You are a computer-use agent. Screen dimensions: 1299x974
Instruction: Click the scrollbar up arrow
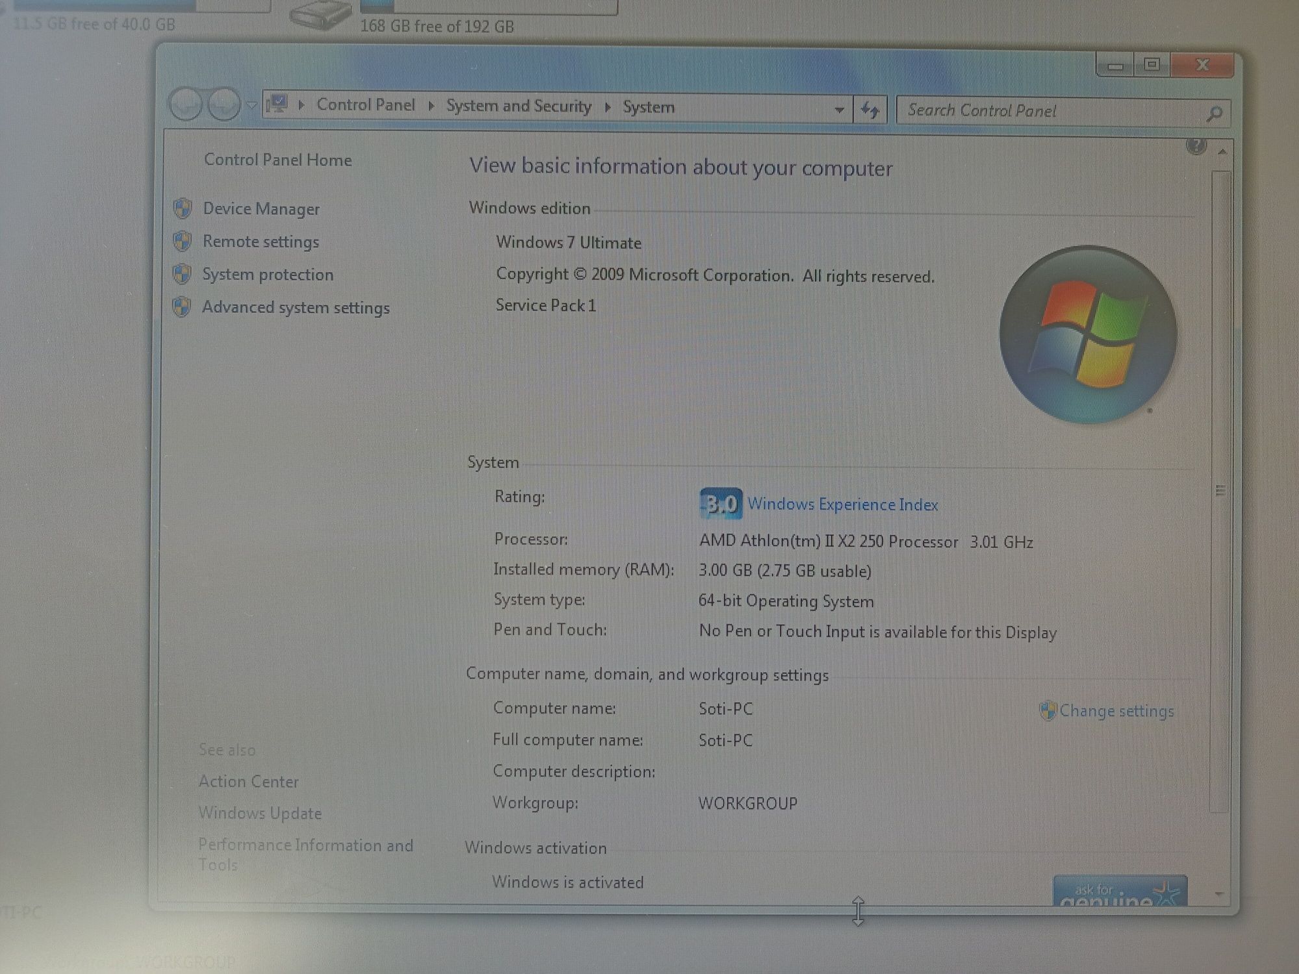(x=1222, y=152)
